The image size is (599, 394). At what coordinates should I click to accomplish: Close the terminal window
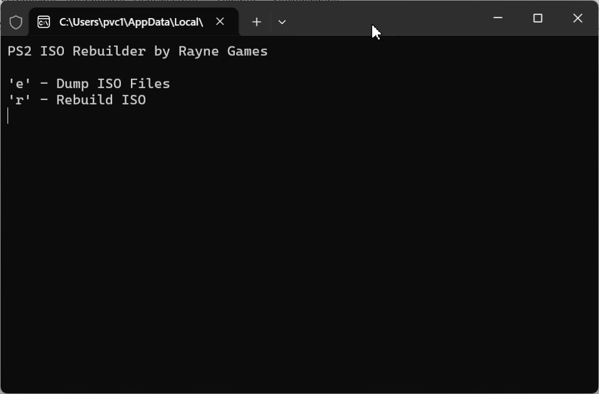tap(578, 18)
